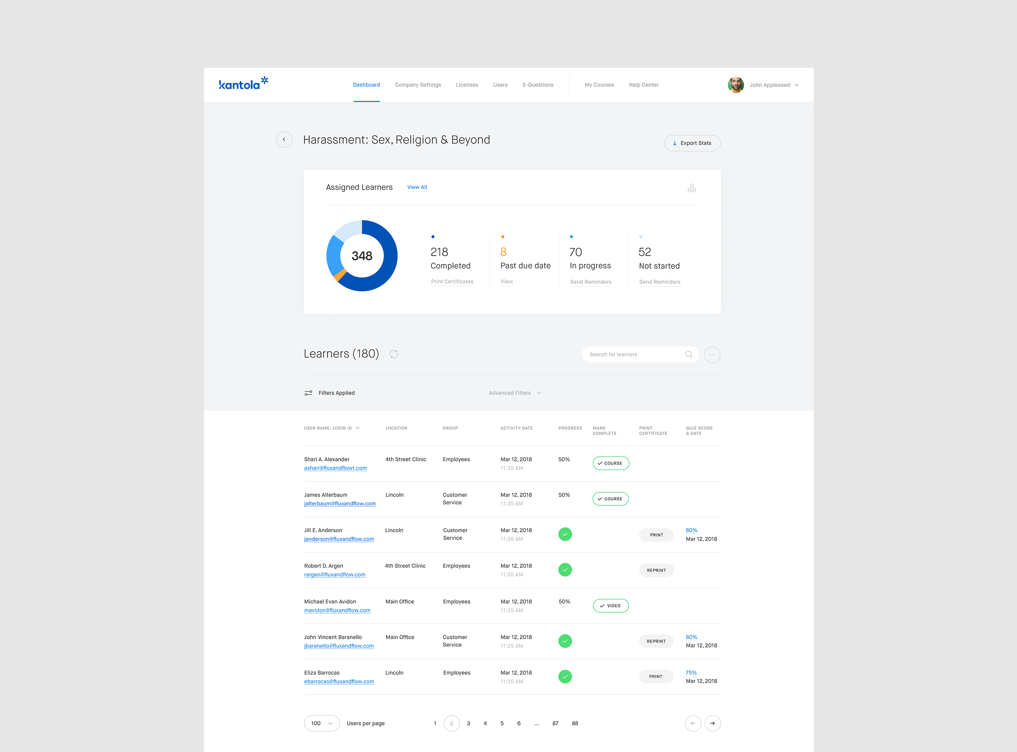Click the search magnifier icon
The height and width of the screenshot is (752, 1017).
tap(689, 355)
